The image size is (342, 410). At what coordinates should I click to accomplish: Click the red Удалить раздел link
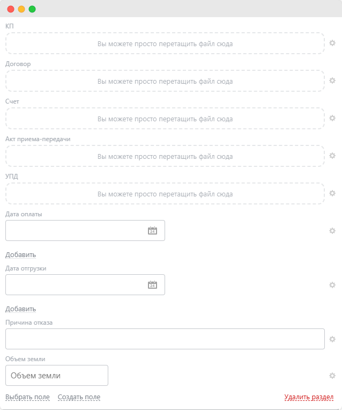[309, 397]
